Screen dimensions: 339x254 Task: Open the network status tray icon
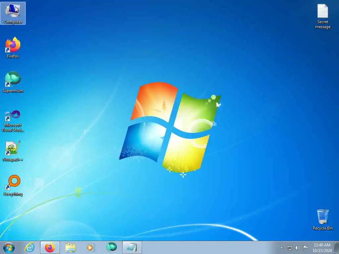(289, 248)
